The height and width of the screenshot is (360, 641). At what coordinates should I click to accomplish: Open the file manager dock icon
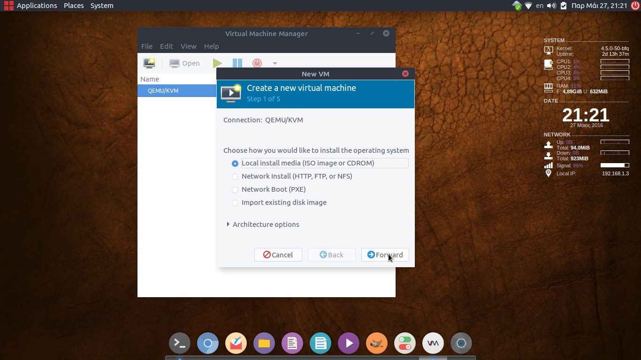click(x=264, y=344)
